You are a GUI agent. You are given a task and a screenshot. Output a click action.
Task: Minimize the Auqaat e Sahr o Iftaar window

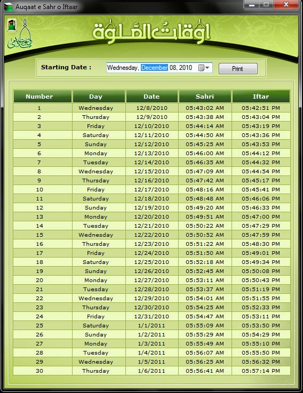[x=252, y=4]
